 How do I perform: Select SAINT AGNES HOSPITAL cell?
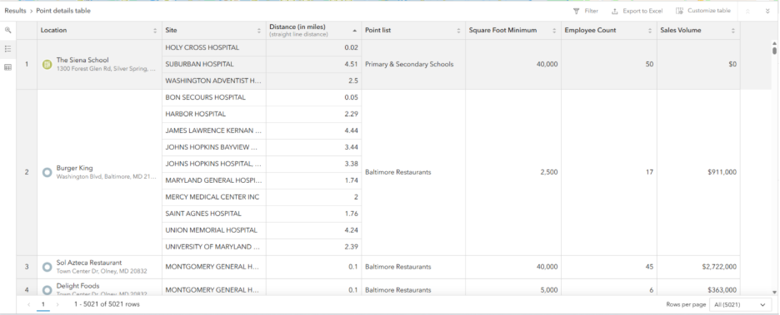pos(214,214)
